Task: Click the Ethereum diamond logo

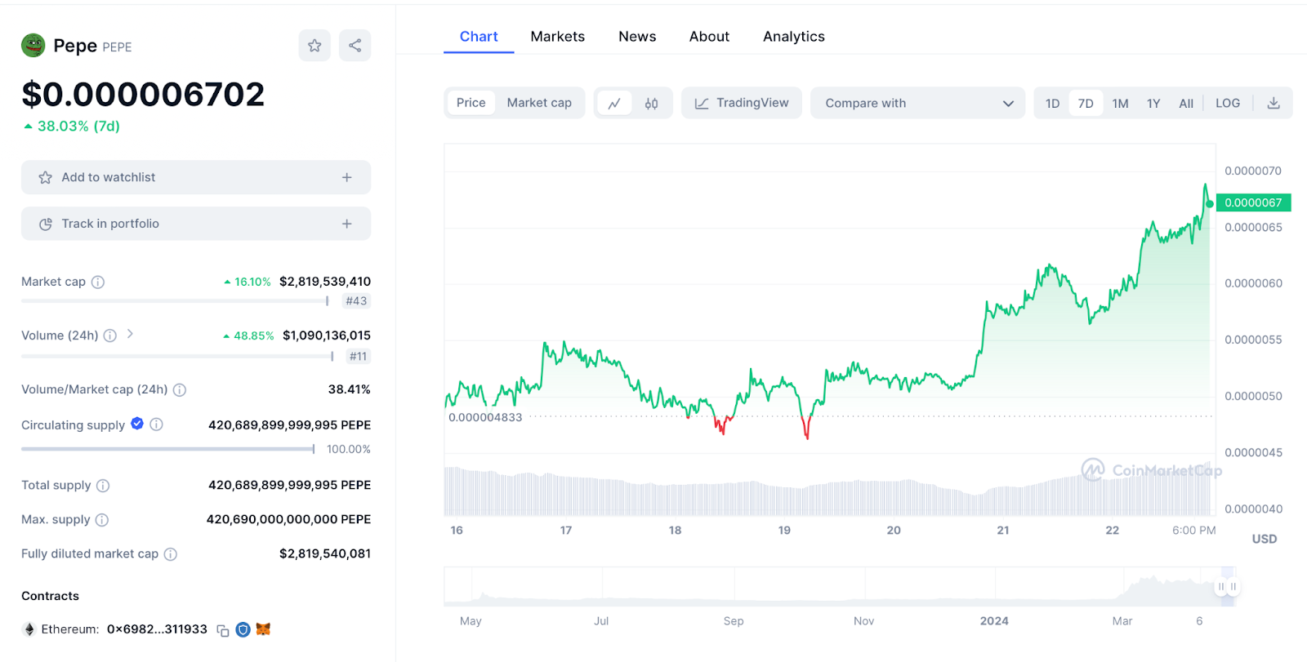Action: click(x=29, y=629)
